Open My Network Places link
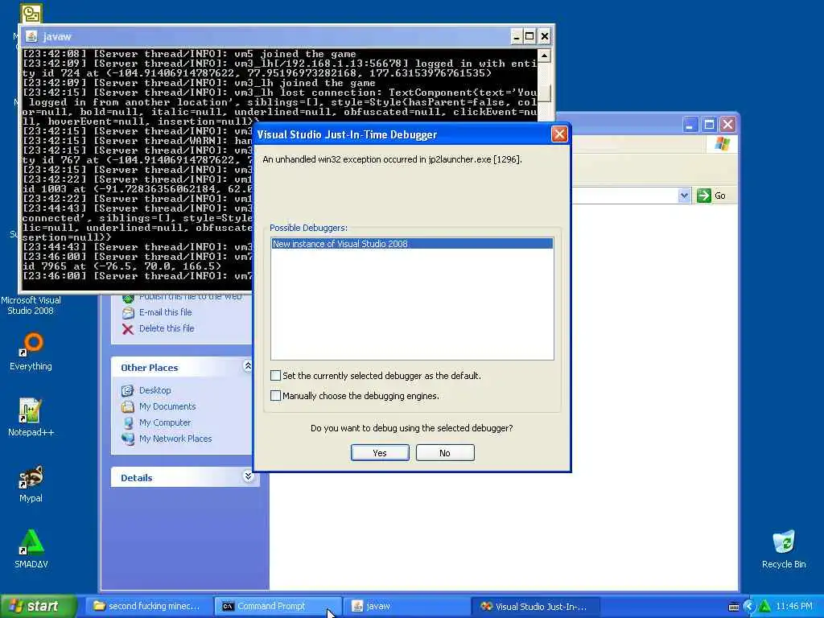Viewport: 824px width, 618px height. 175,439
